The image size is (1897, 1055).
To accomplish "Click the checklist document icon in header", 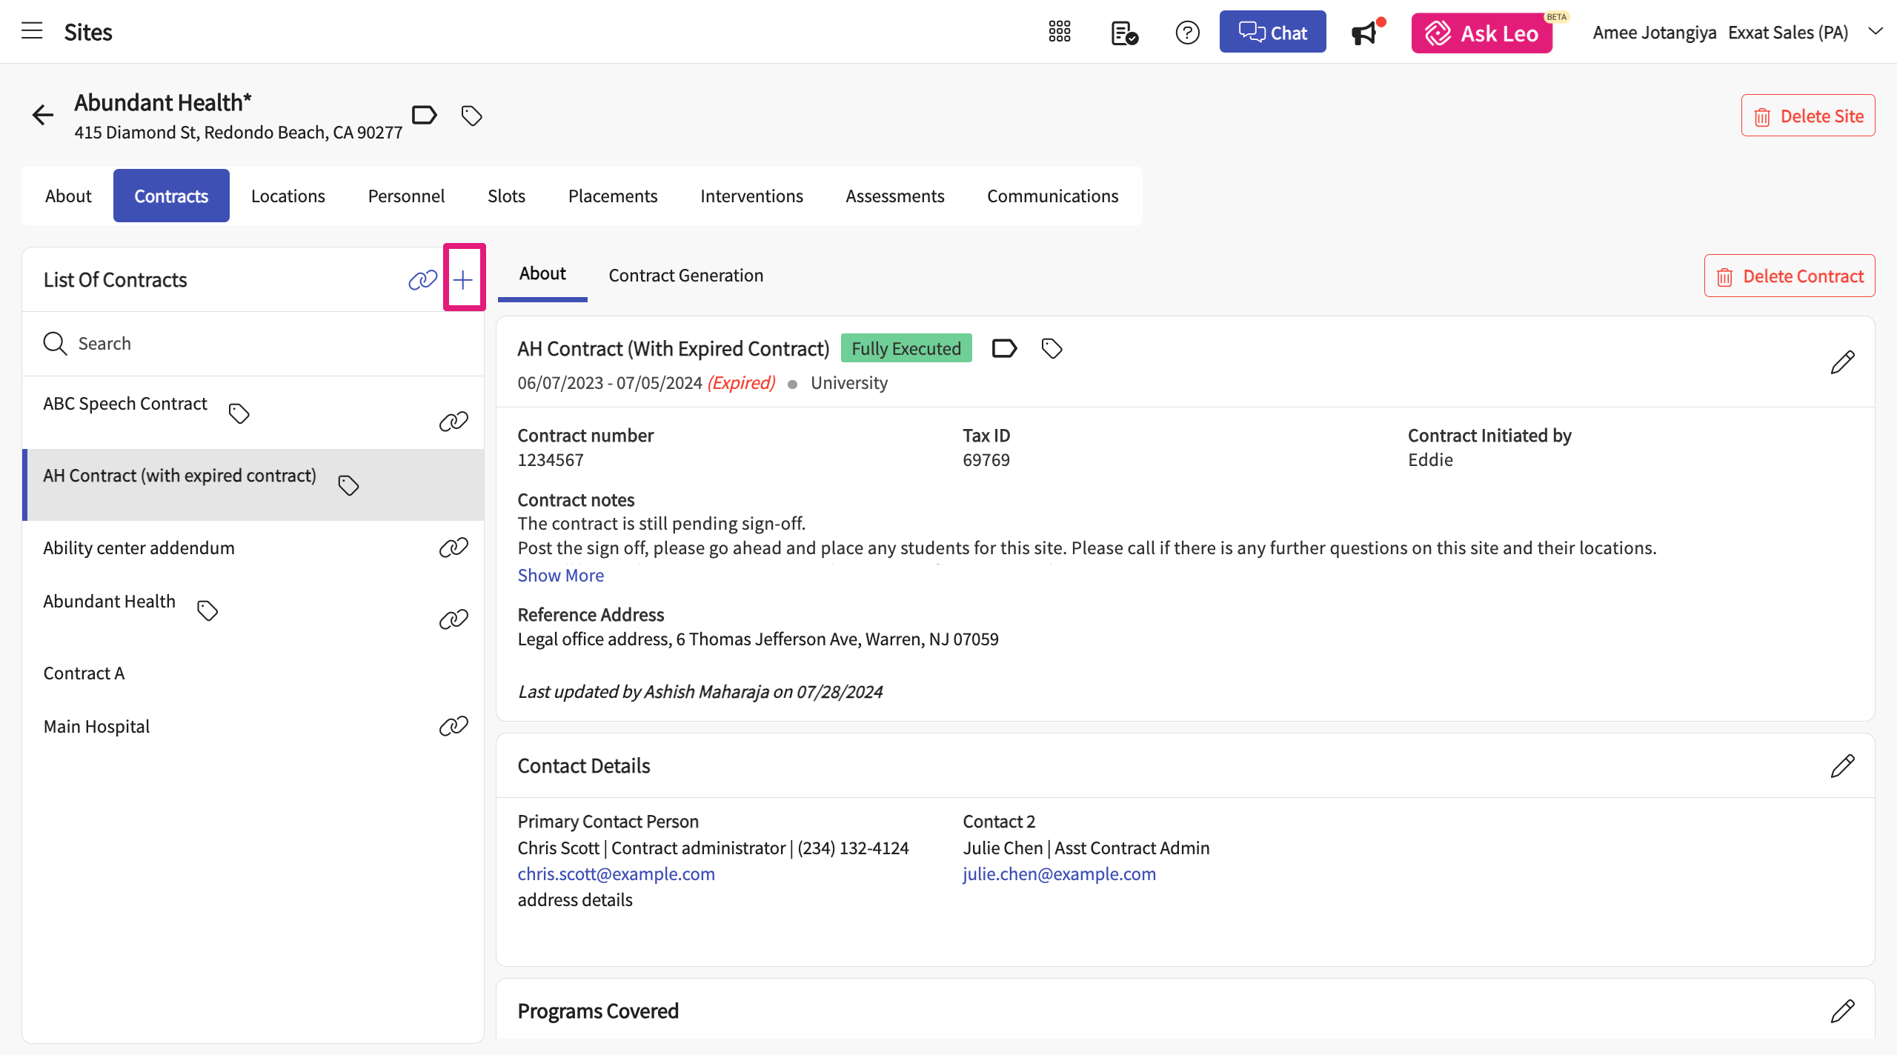I will pyautogui.click(x=1124, y=33).
